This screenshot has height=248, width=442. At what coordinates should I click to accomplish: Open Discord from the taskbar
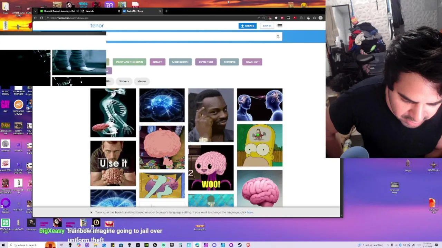(214, 245)
